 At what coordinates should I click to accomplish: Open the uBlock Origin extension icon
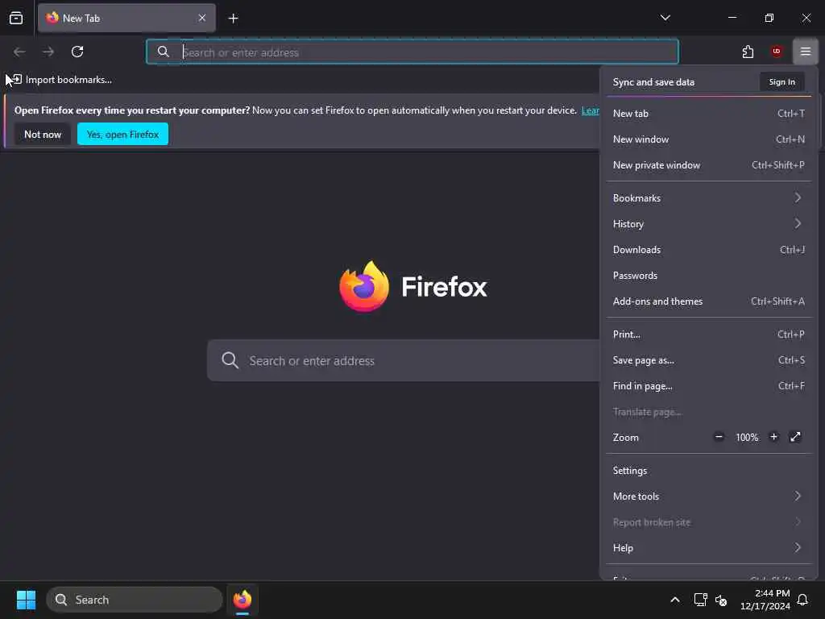777,52
